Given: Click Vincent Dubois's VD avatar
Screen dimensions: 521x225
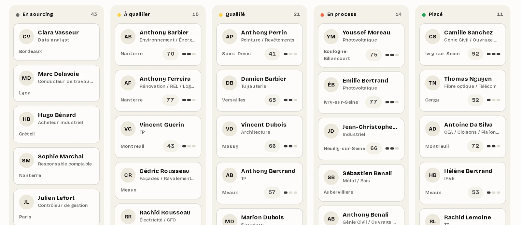Looking at the screenshot, I should (230, 129).
